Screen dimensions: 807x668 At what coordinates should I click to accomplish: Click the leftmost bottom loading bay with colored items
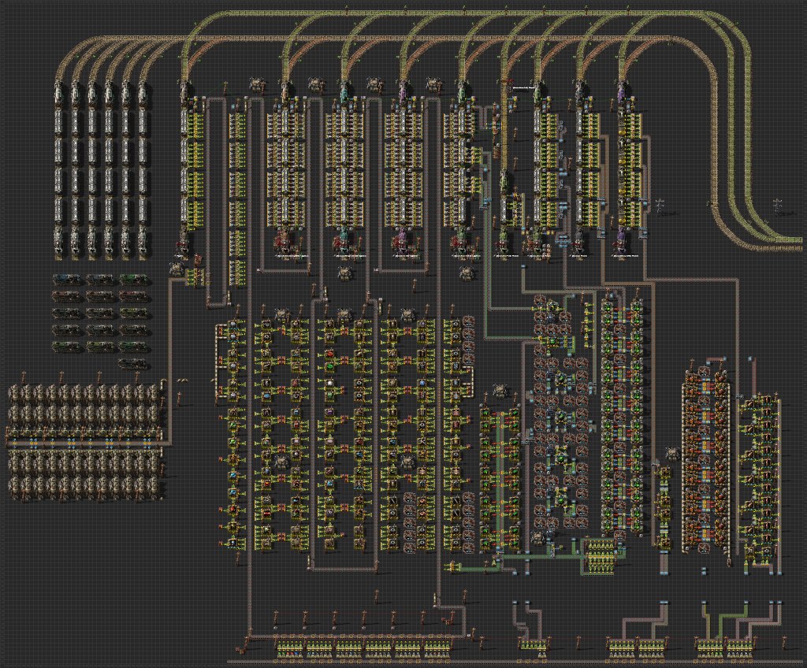pos(290,648)
